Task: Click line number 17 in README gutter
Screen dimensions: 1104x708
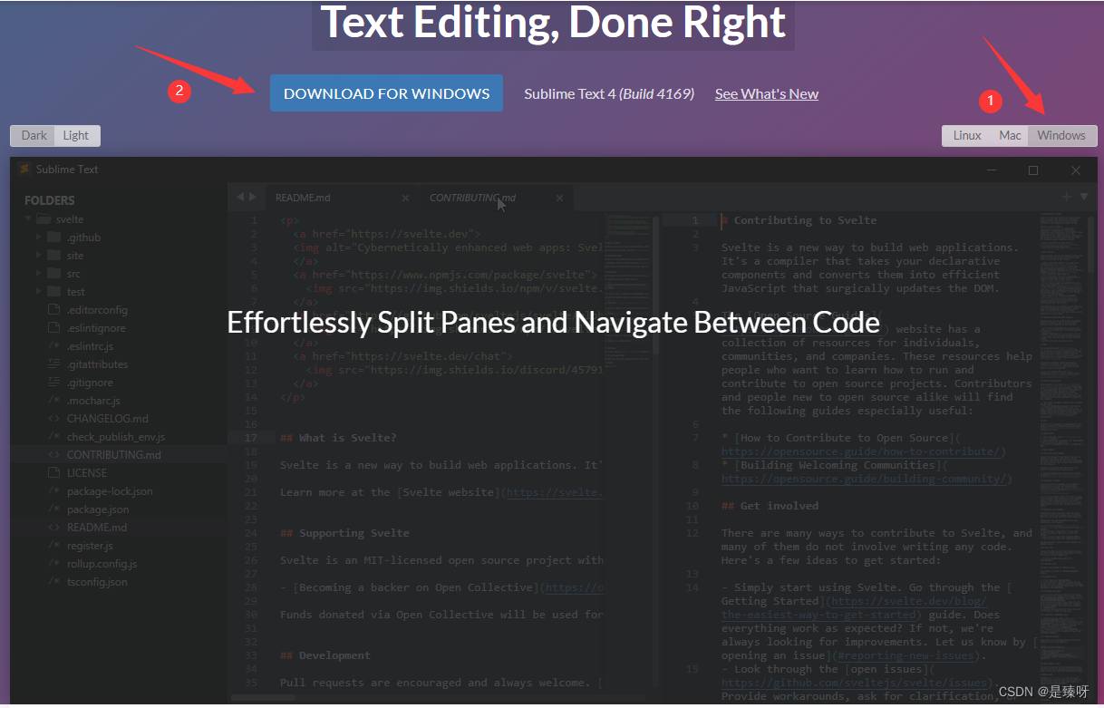Action: click(x=251, y=438)
